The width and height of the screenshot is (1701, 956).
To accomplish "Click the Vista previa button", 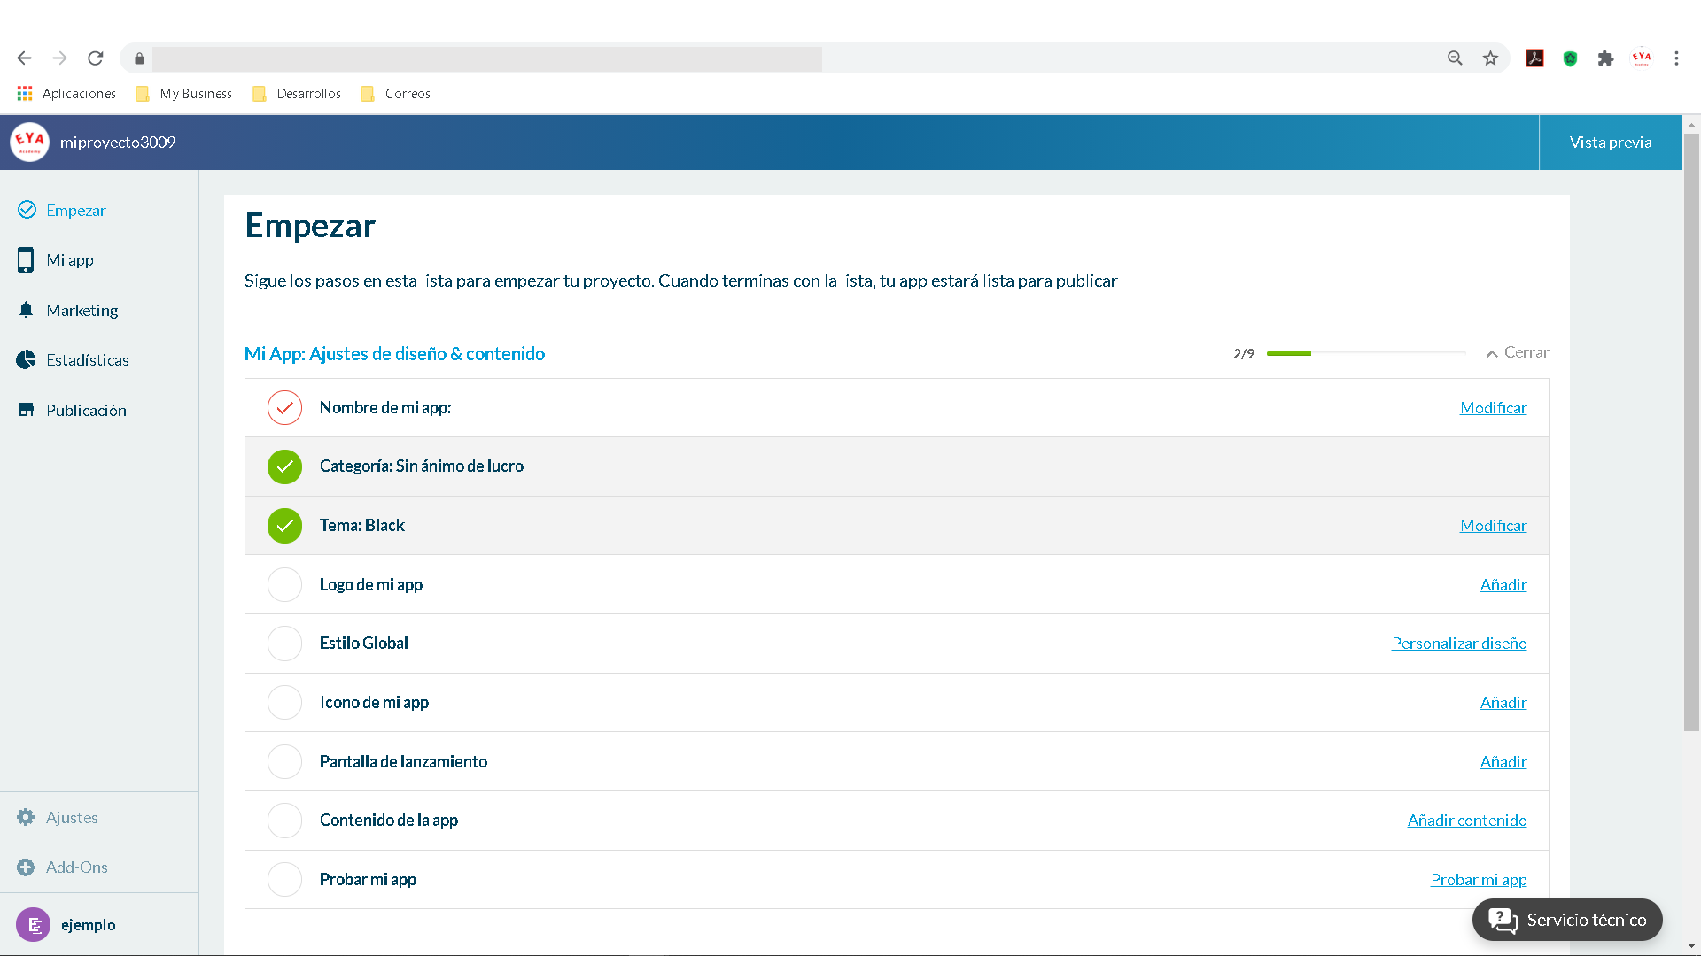I will pyautogui.click(x=1611, y=142).
